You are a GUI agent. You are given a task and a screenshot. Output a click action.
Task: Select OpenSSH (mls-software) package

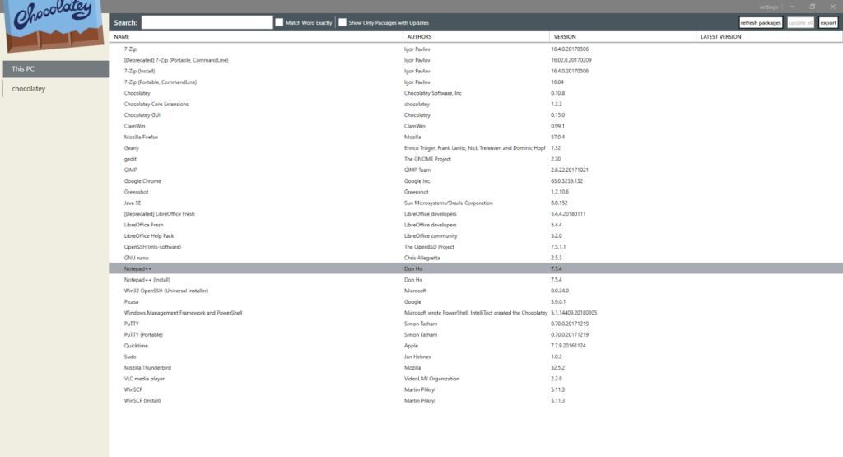pyautogui.click(x=477, y=247)
